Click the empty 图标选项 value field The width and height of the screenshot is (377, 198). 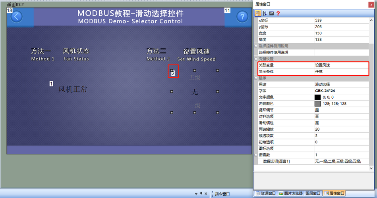pos(341,148)
